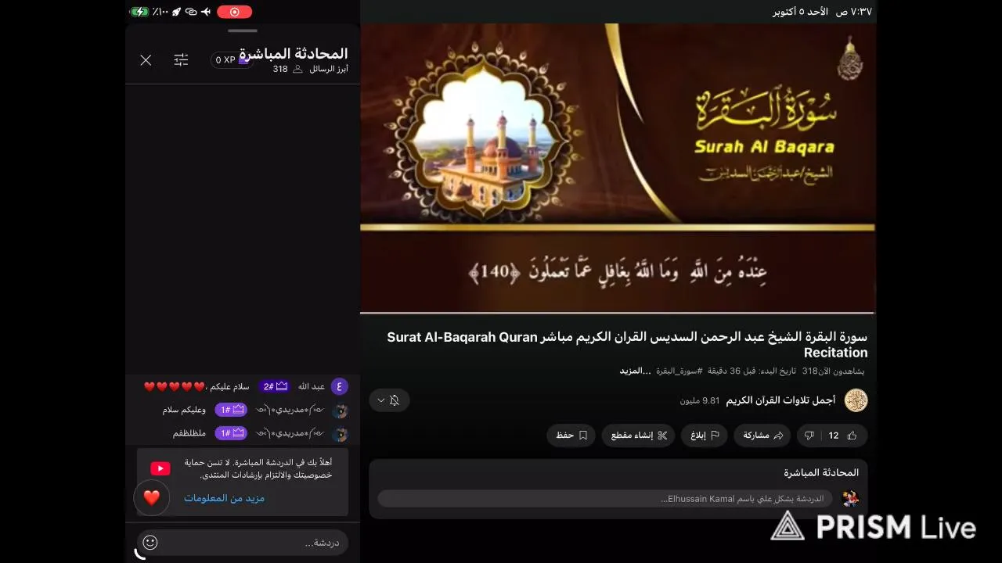Tap the battery status icon

point(139,12)
